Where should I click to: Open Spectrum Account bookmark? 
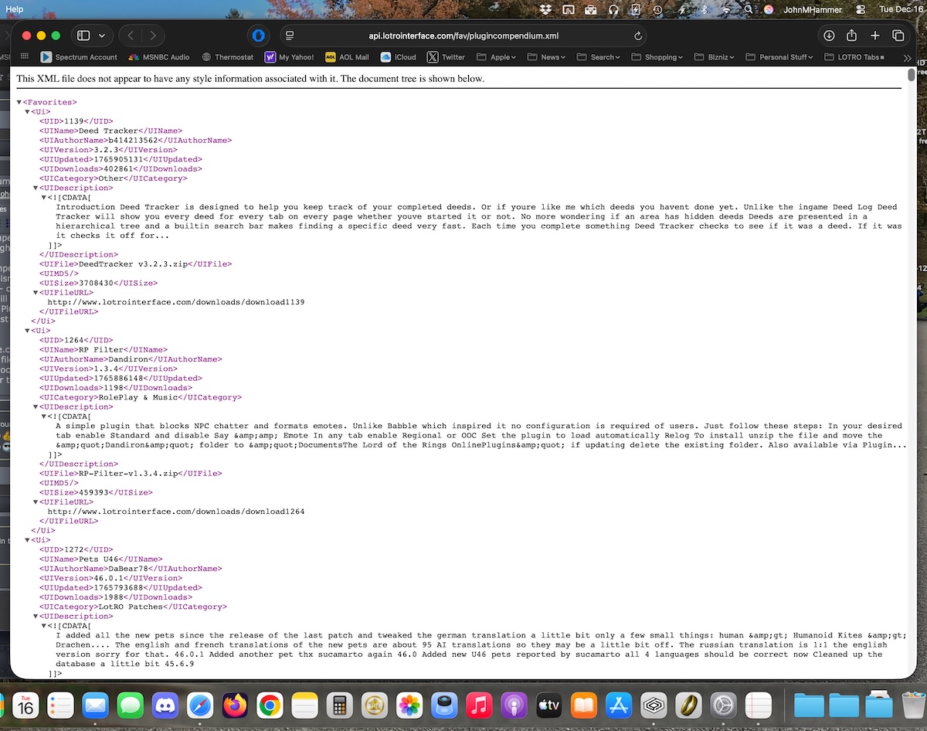(79, 57)
